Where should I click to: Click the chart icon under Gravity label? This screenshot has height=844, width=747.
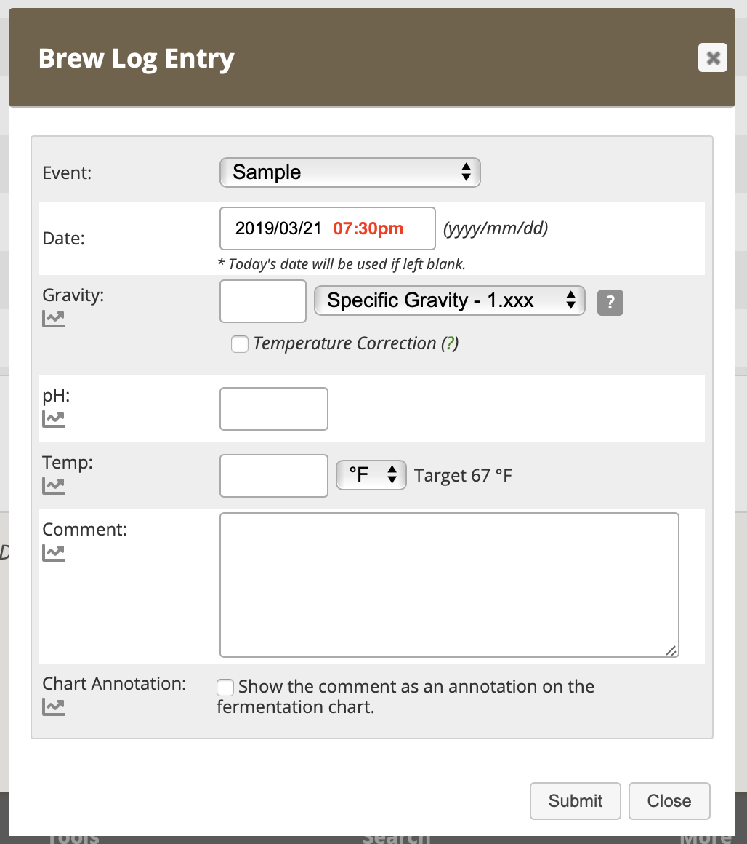tap(54, 319)
